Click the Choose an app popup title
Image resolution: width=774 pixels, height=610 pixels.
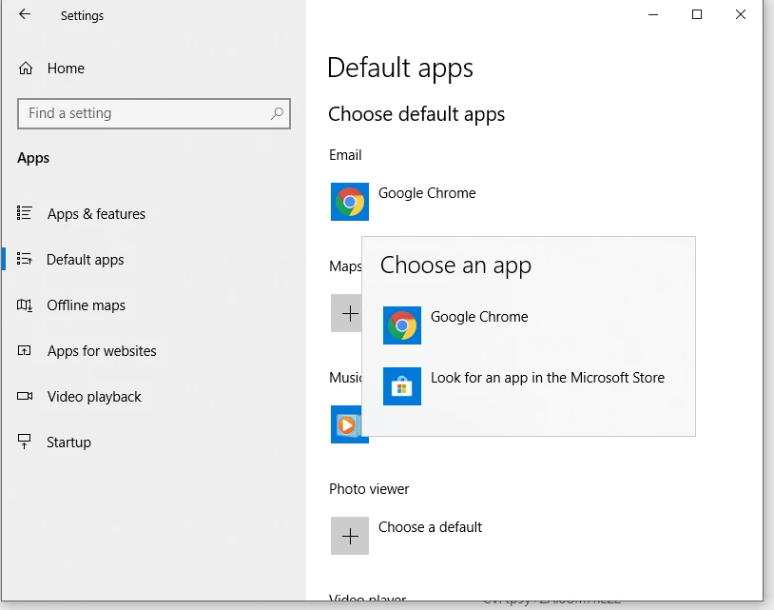tap(455, 266)
